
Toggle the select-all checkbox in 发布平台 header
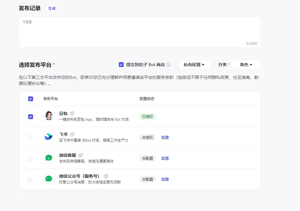click(30, 99)
